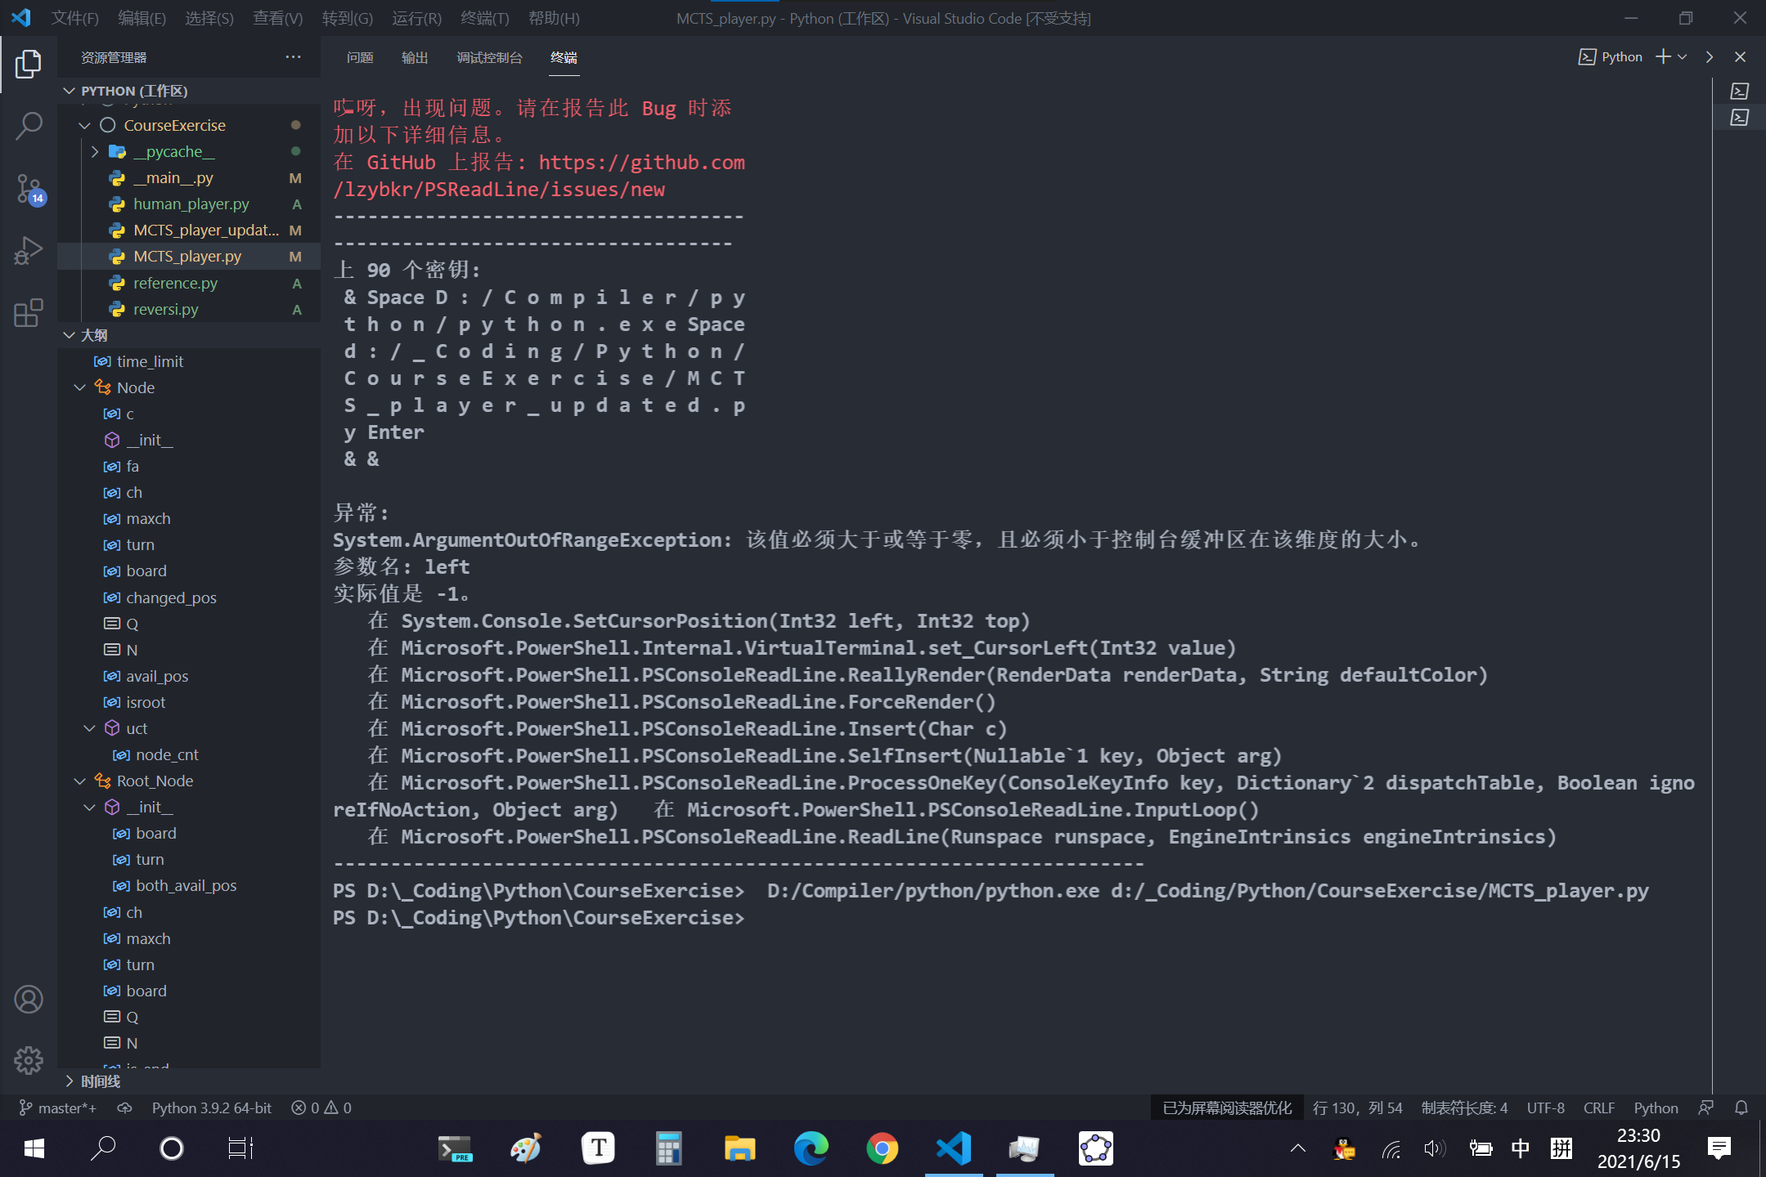Open the terminal launch profile dropdown arrow
The width and height of the screenshot is (1766, 1177).
tap(1683, 56)
